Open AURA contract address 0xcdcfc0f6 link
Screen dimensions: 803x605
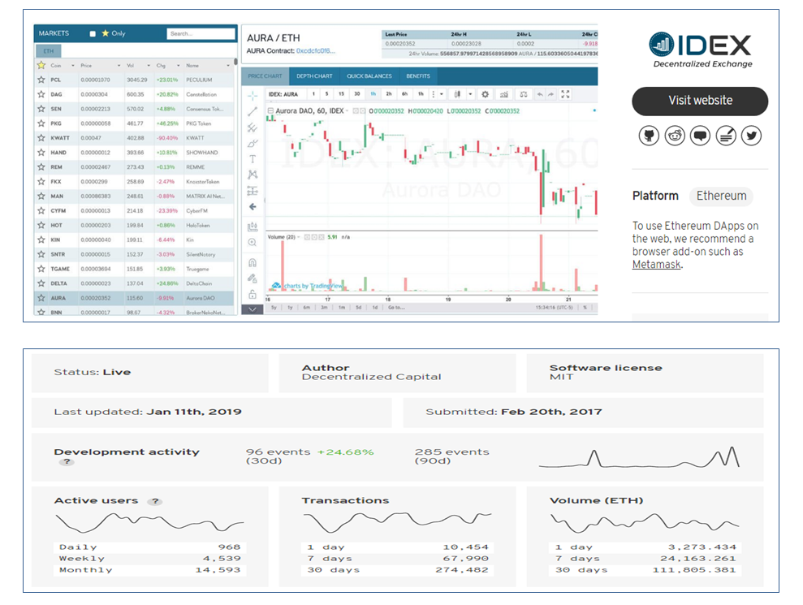pyautogui.click(x=316, y=50)
